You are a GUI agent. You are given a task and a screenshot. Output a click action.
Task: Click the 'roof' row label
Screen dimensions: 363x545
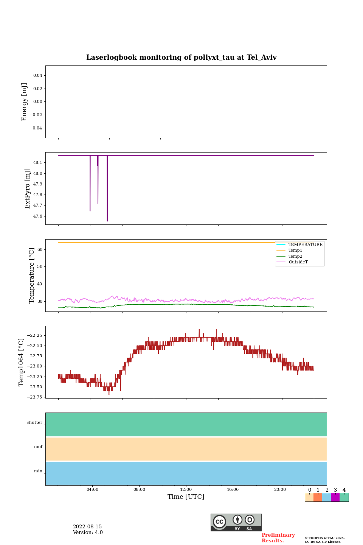tap(38, 447)
